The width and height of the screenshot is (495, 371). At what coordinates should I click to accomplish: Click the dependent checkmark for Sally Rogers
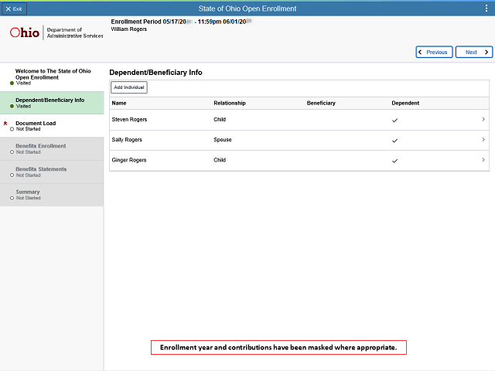point(395,141)
